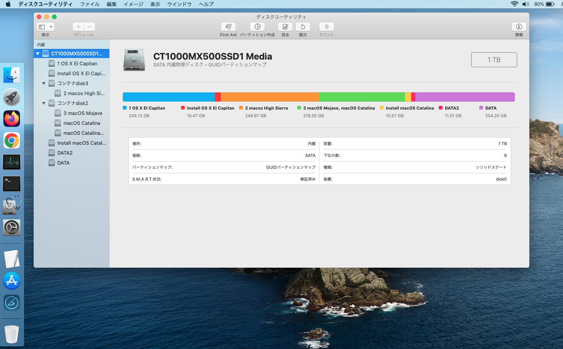Click the コンテナdisk2 container row
The image size is (563, 349).
point(72,103)
